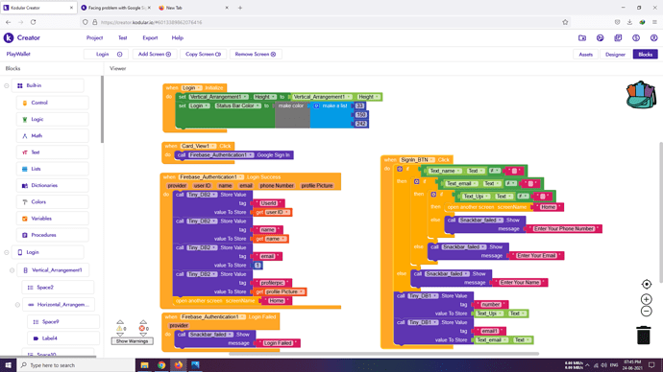Click the gray make color block
The image size is (663, 372).
(292, 114)
